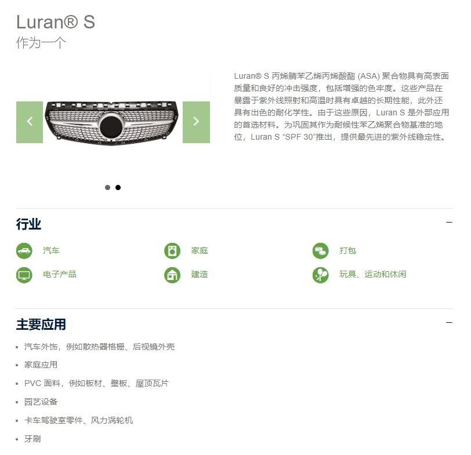Show previous image with left arrow
The width and height of the screenshot is (471, 455).
30,122
